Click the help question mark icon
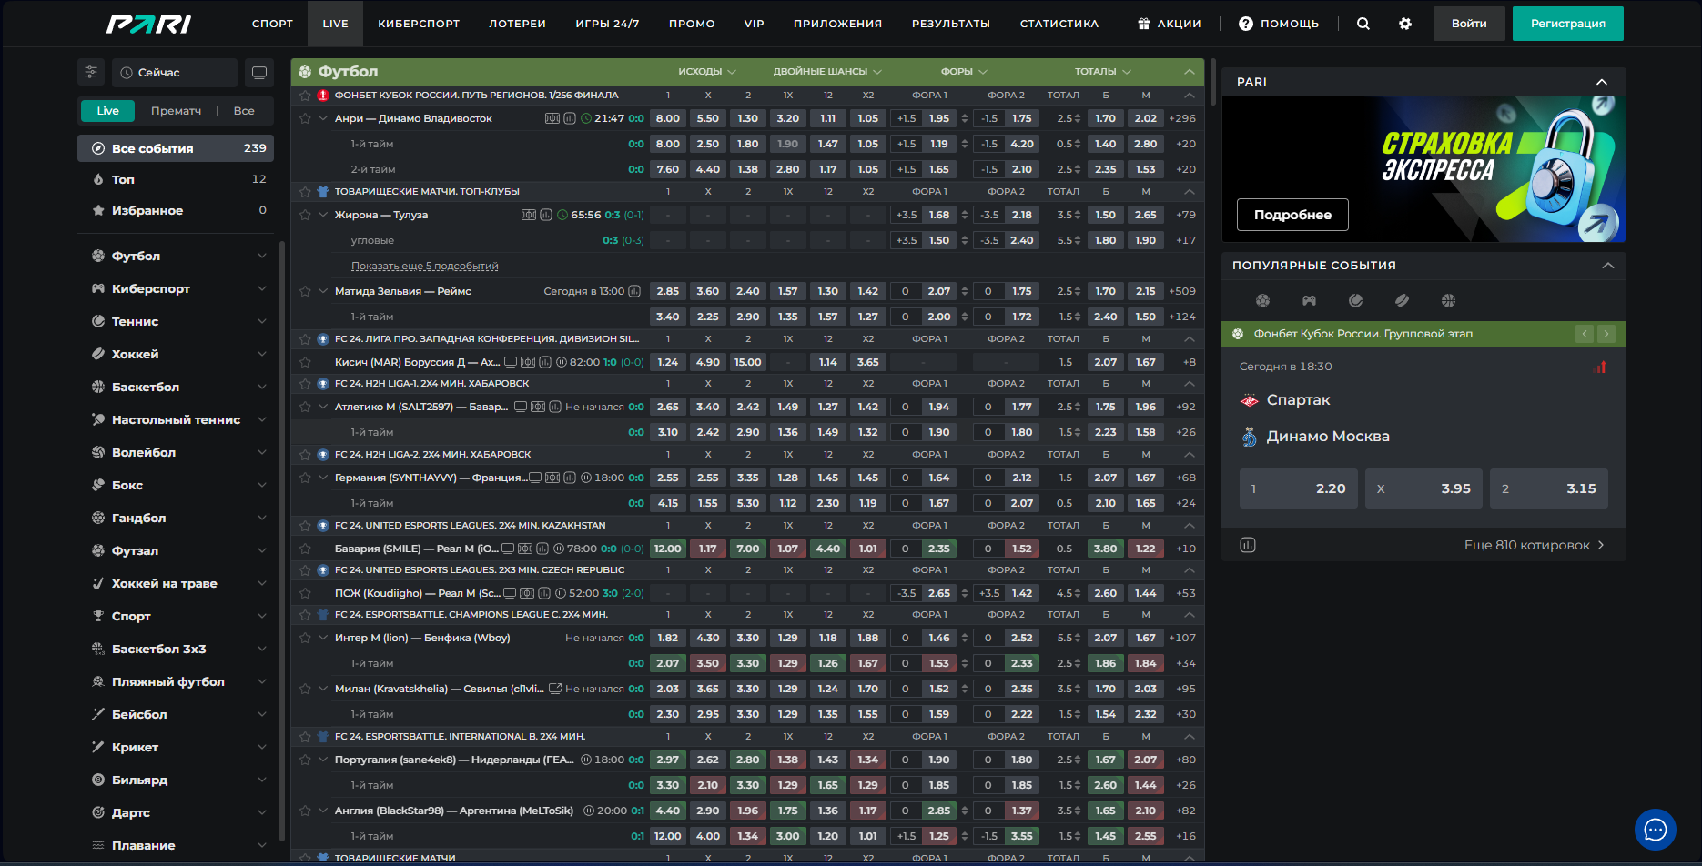1702x866 pixels. 1246,24
